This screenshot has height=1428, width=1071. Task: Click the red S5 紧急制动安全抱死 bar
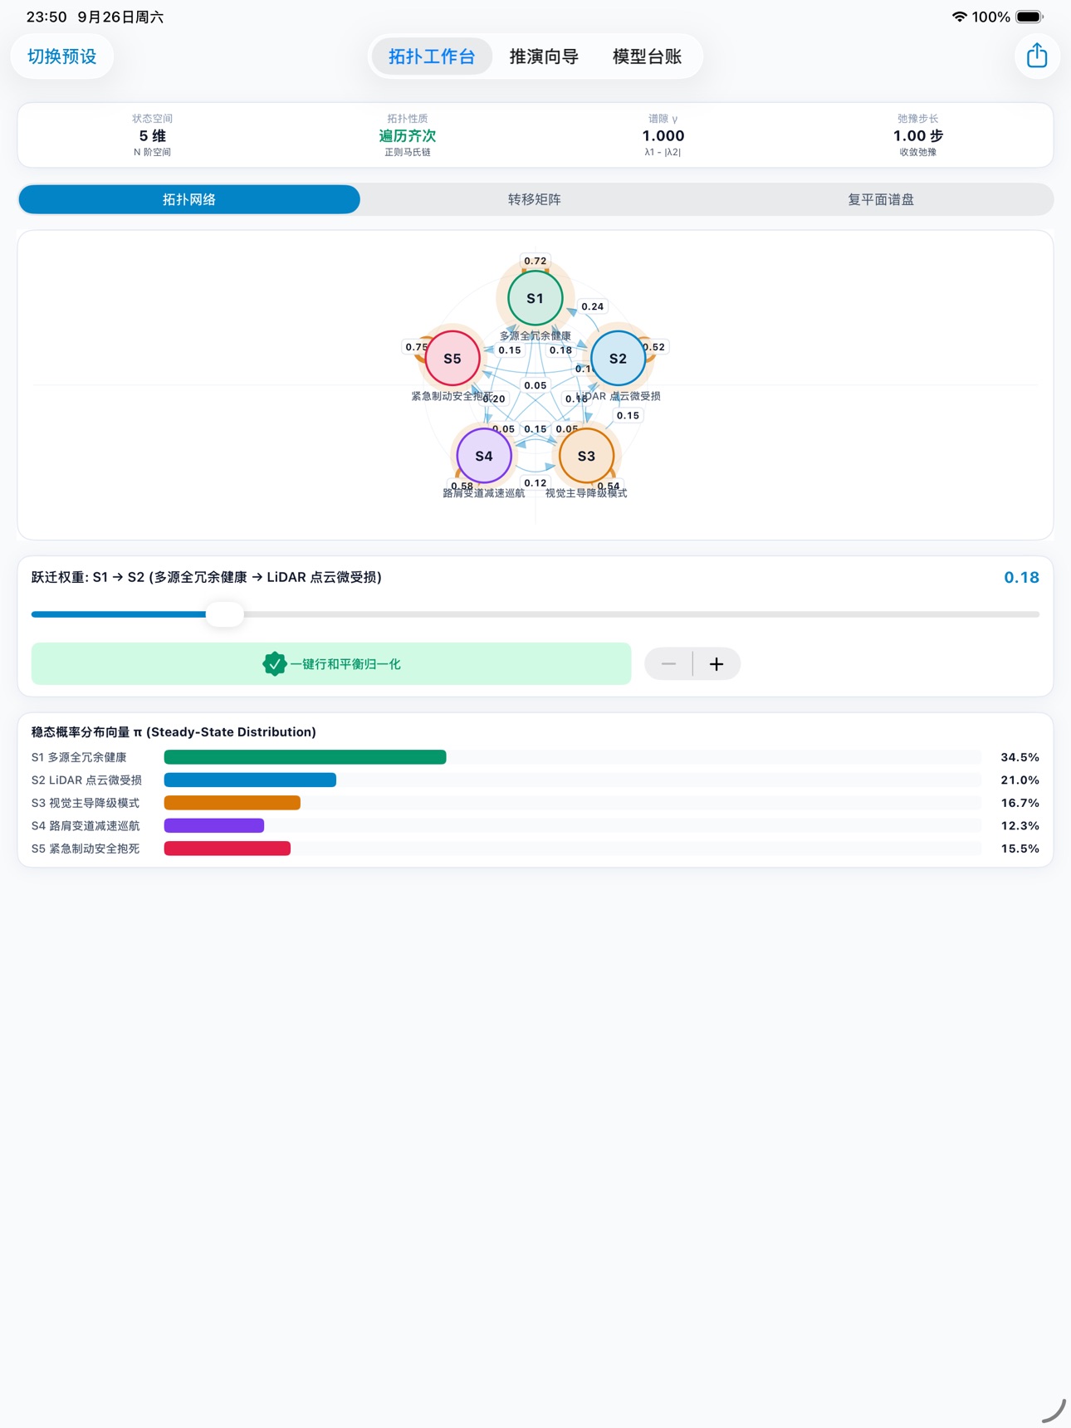point(227,848)
